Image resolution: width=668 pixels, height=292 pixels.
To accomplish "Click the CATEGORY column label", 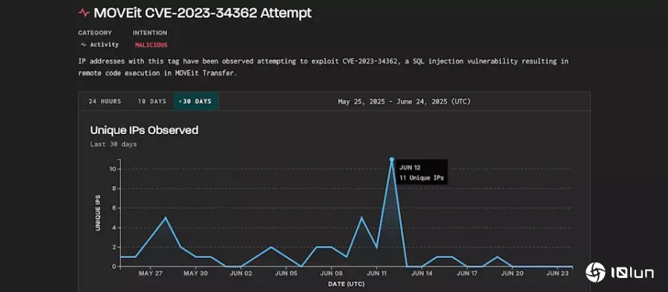I will pos(95,33).
